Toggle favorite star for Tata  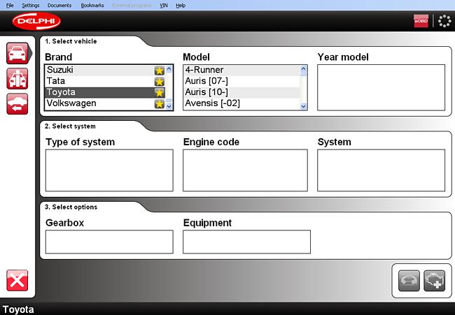[x=160, y=82]
